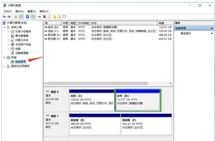Viewport: 215px width, 141px height.
Task: Click 更多操作 in the actions pane
Action: 186,33
